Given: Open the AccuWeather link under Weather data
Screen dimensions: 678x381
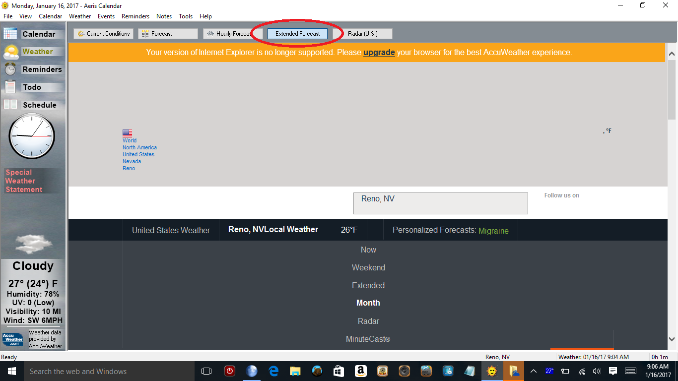Looking at the screenshot, I should click(x=45, y=346).
